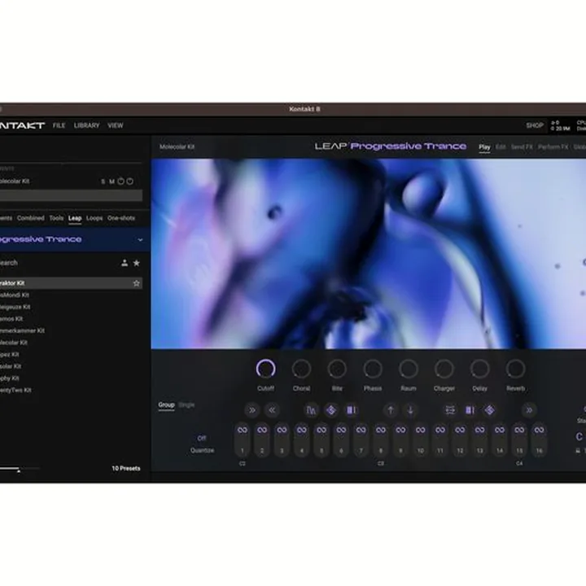Toggle the loop icon on pad 10
This screenshot has width=586, height=586.
(x=421, y=430)
